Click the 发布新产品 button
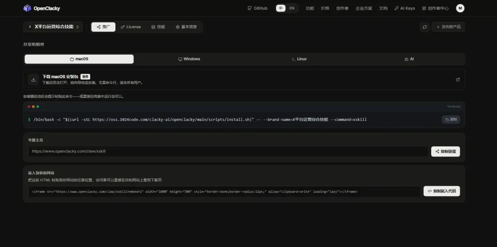Screen dimensions: 497x247 click(x=448, y=27)
